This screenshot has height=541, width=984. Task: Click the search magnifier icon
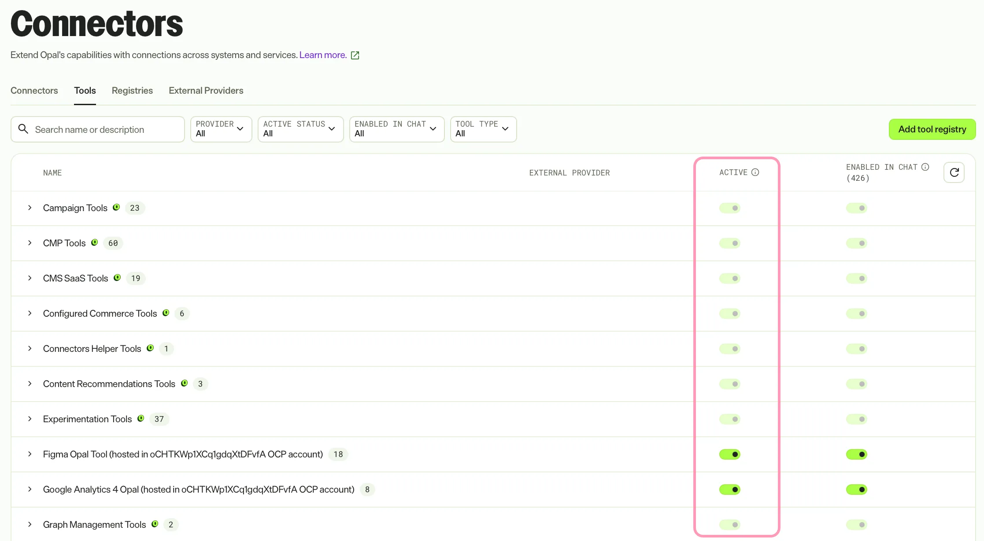pos(23,129)
